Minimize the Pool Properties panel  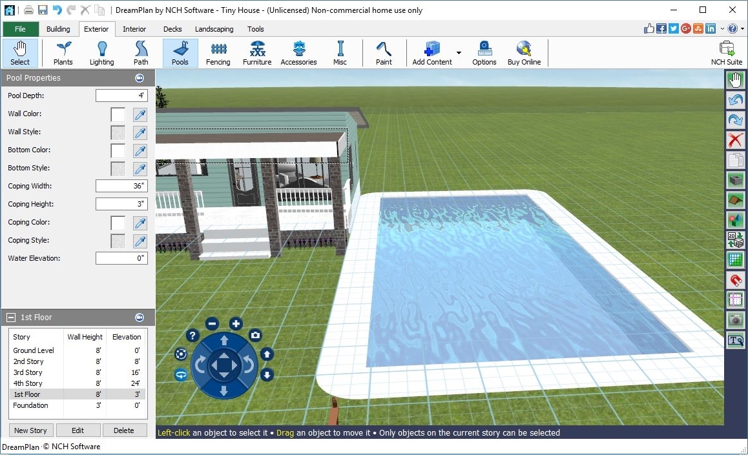coord(140,78)
